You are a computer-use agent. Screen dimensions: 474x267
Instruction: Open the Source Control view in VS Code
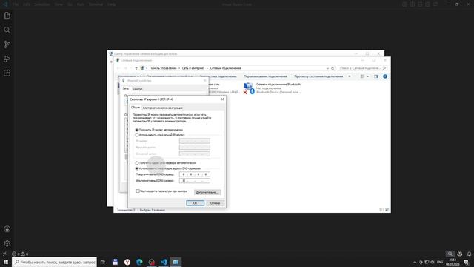click(7, 44)
